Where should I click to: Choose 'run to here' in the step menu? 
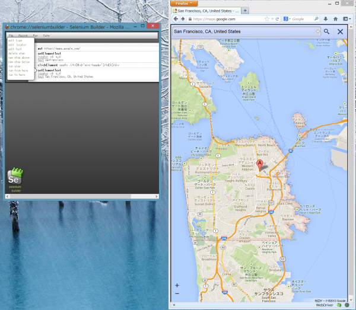tap(17, 75)
